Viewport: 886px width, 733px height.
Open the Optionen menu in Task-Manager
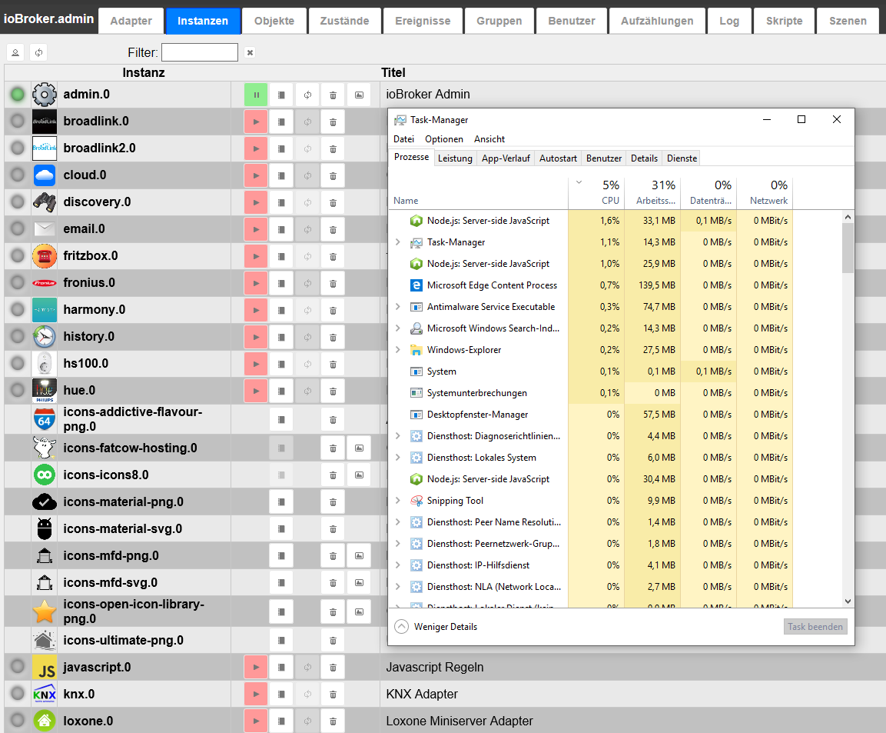(444, 139)
